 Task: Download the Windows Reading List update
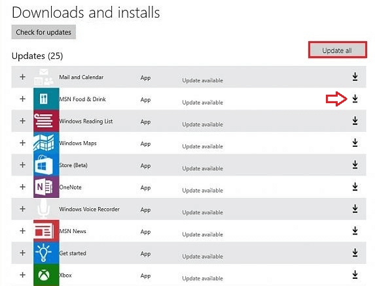(x=355, y=121)
